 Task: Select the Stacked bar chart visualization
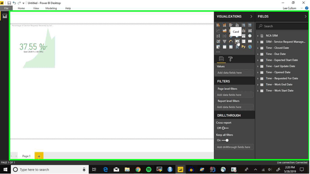218,25
